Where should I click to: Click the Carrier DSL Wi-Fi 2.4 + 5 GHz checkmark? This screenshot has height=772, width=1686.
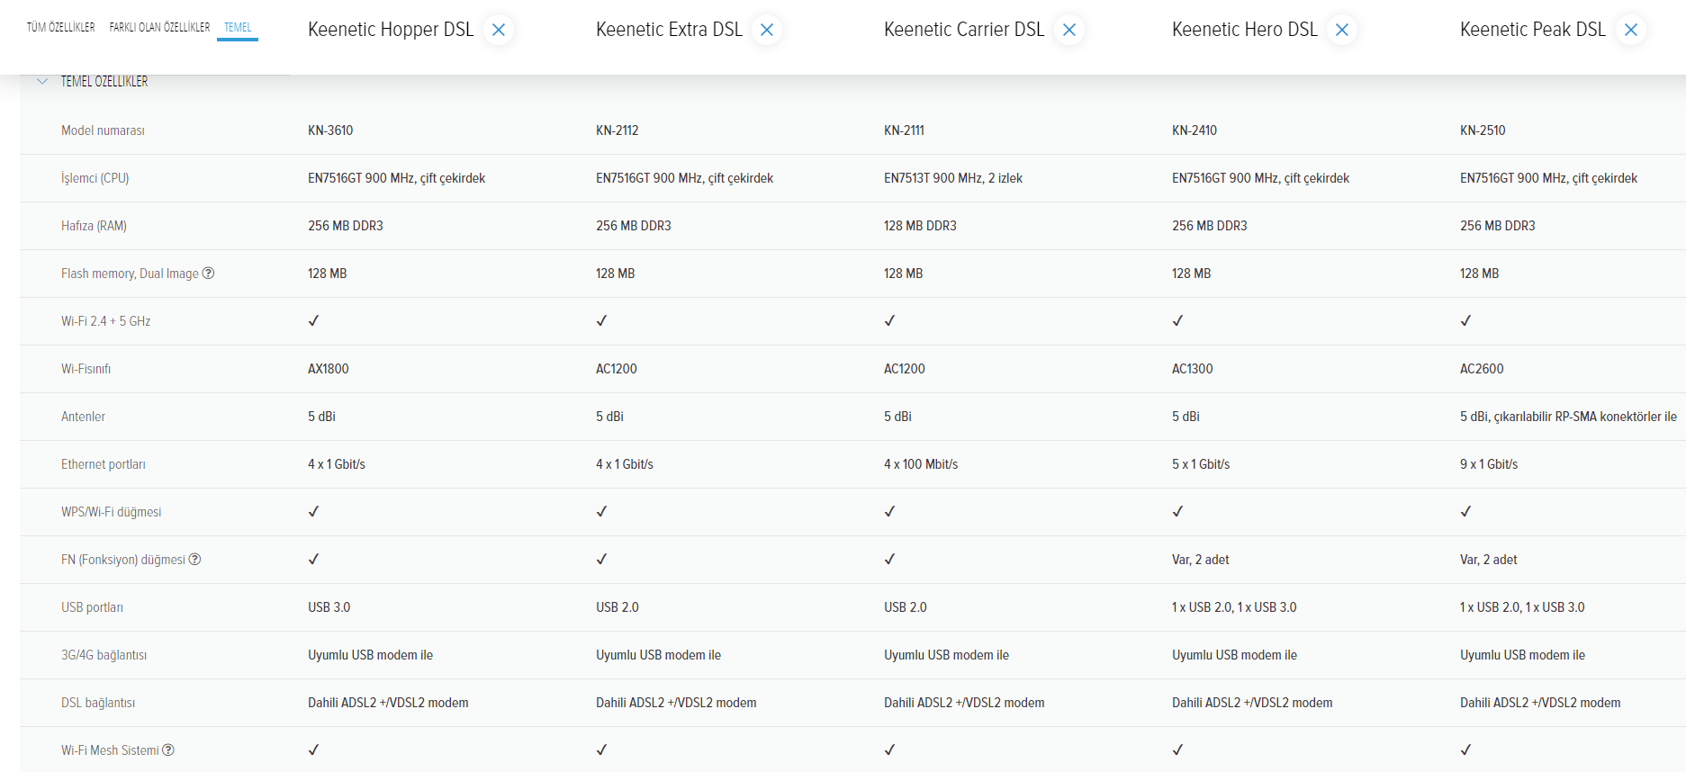tap(889, 321)
